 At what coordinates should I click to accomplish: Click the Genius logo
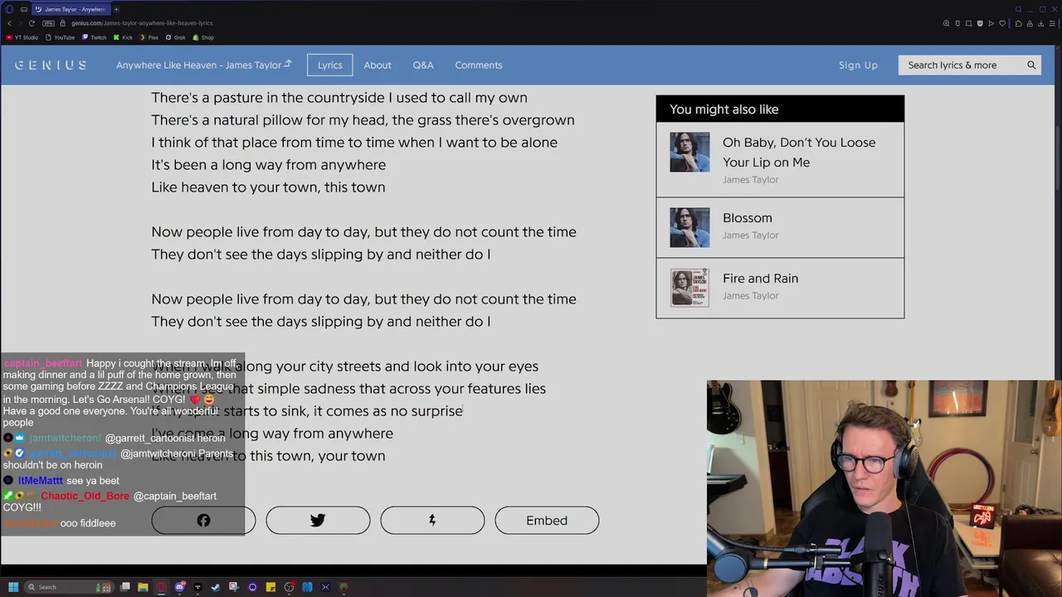click(x=51, y=65)
